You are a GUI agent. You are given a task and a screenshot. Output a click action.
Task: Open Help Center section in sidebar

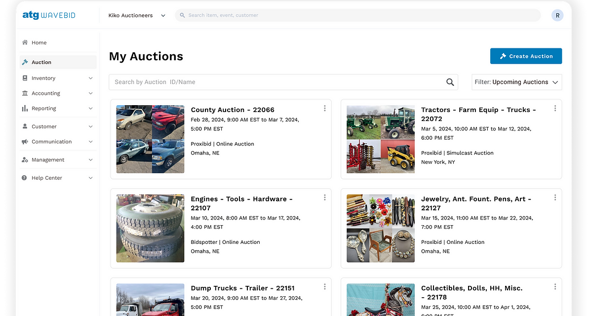[x=58, y=178]
